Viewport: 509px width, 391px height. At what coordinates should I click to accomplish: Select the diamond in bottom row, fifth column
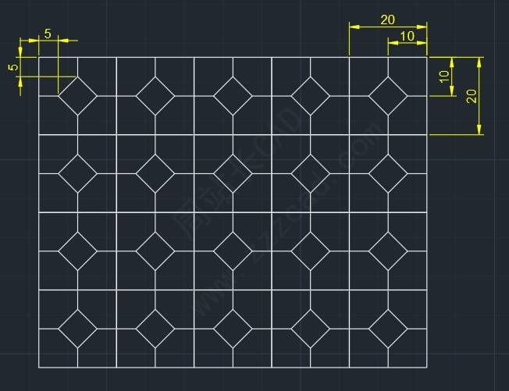(x=388, y=328)
